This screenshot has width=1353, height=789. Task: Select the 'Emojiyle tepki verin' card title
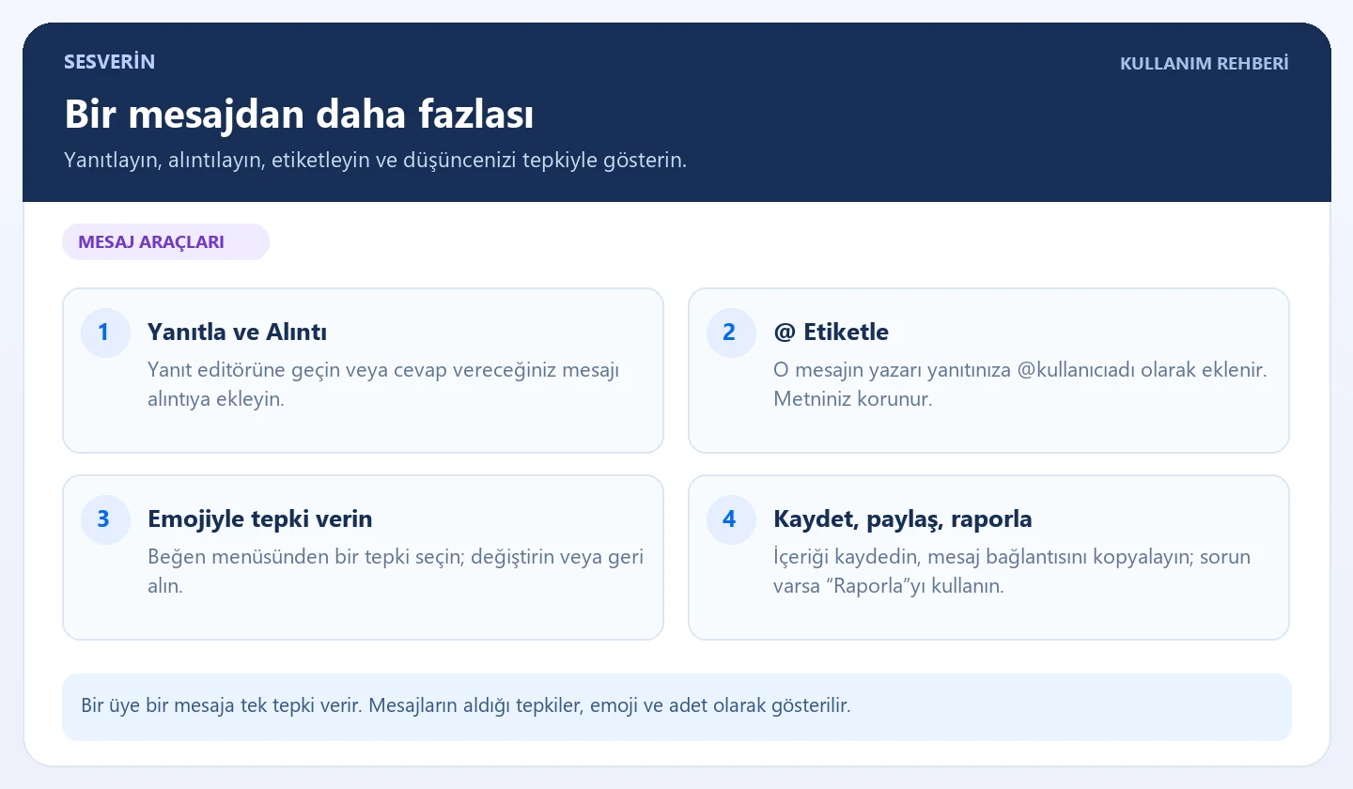[x=260, y=518]
